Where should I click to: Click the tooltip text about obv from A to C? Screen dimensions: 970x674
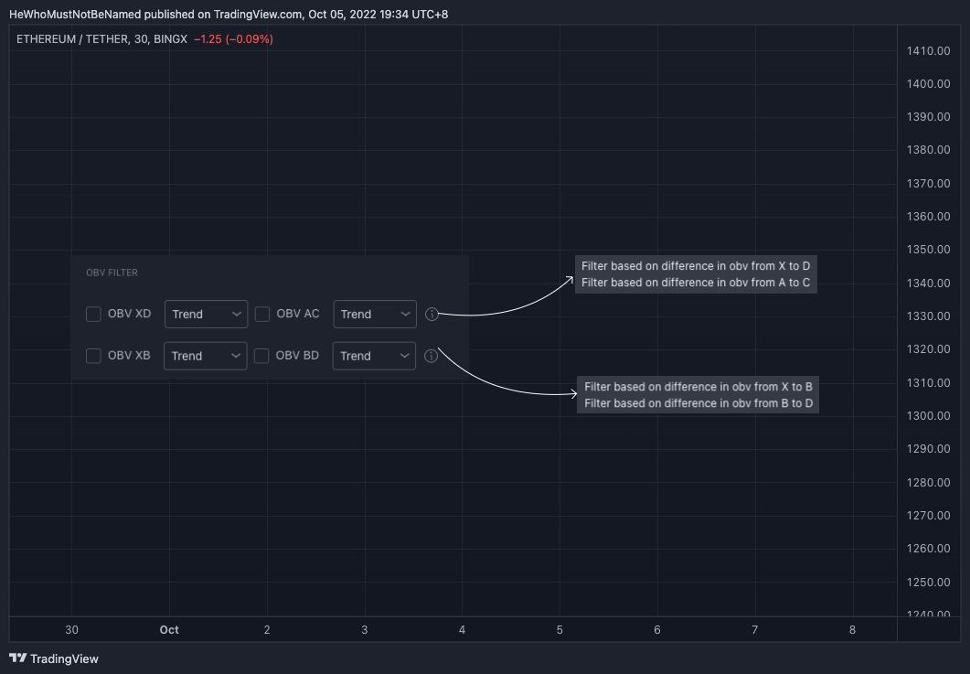tap(696, 283)
